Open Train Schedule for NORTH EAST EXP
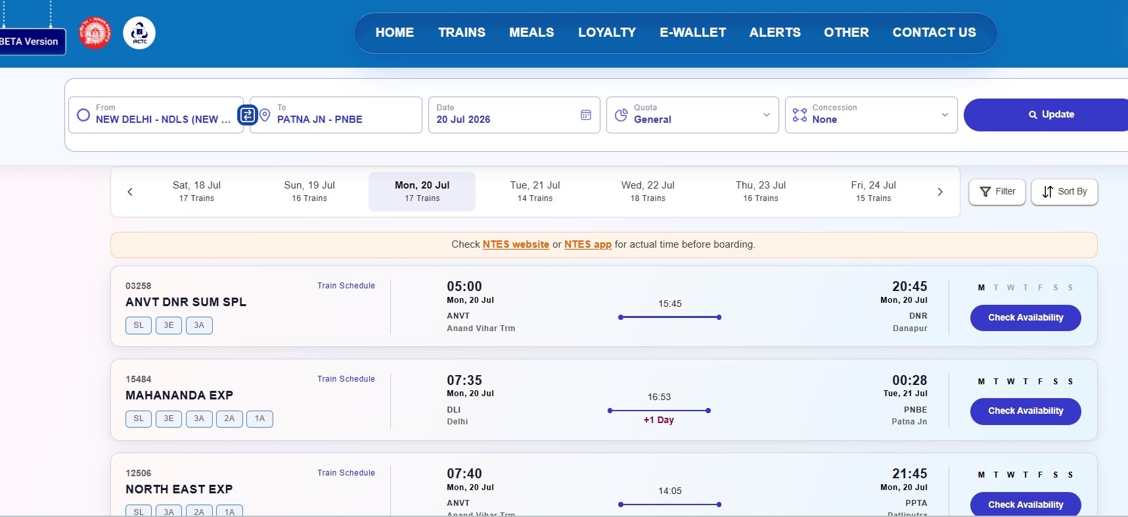1128x517 pixels. tap(346, 473)
